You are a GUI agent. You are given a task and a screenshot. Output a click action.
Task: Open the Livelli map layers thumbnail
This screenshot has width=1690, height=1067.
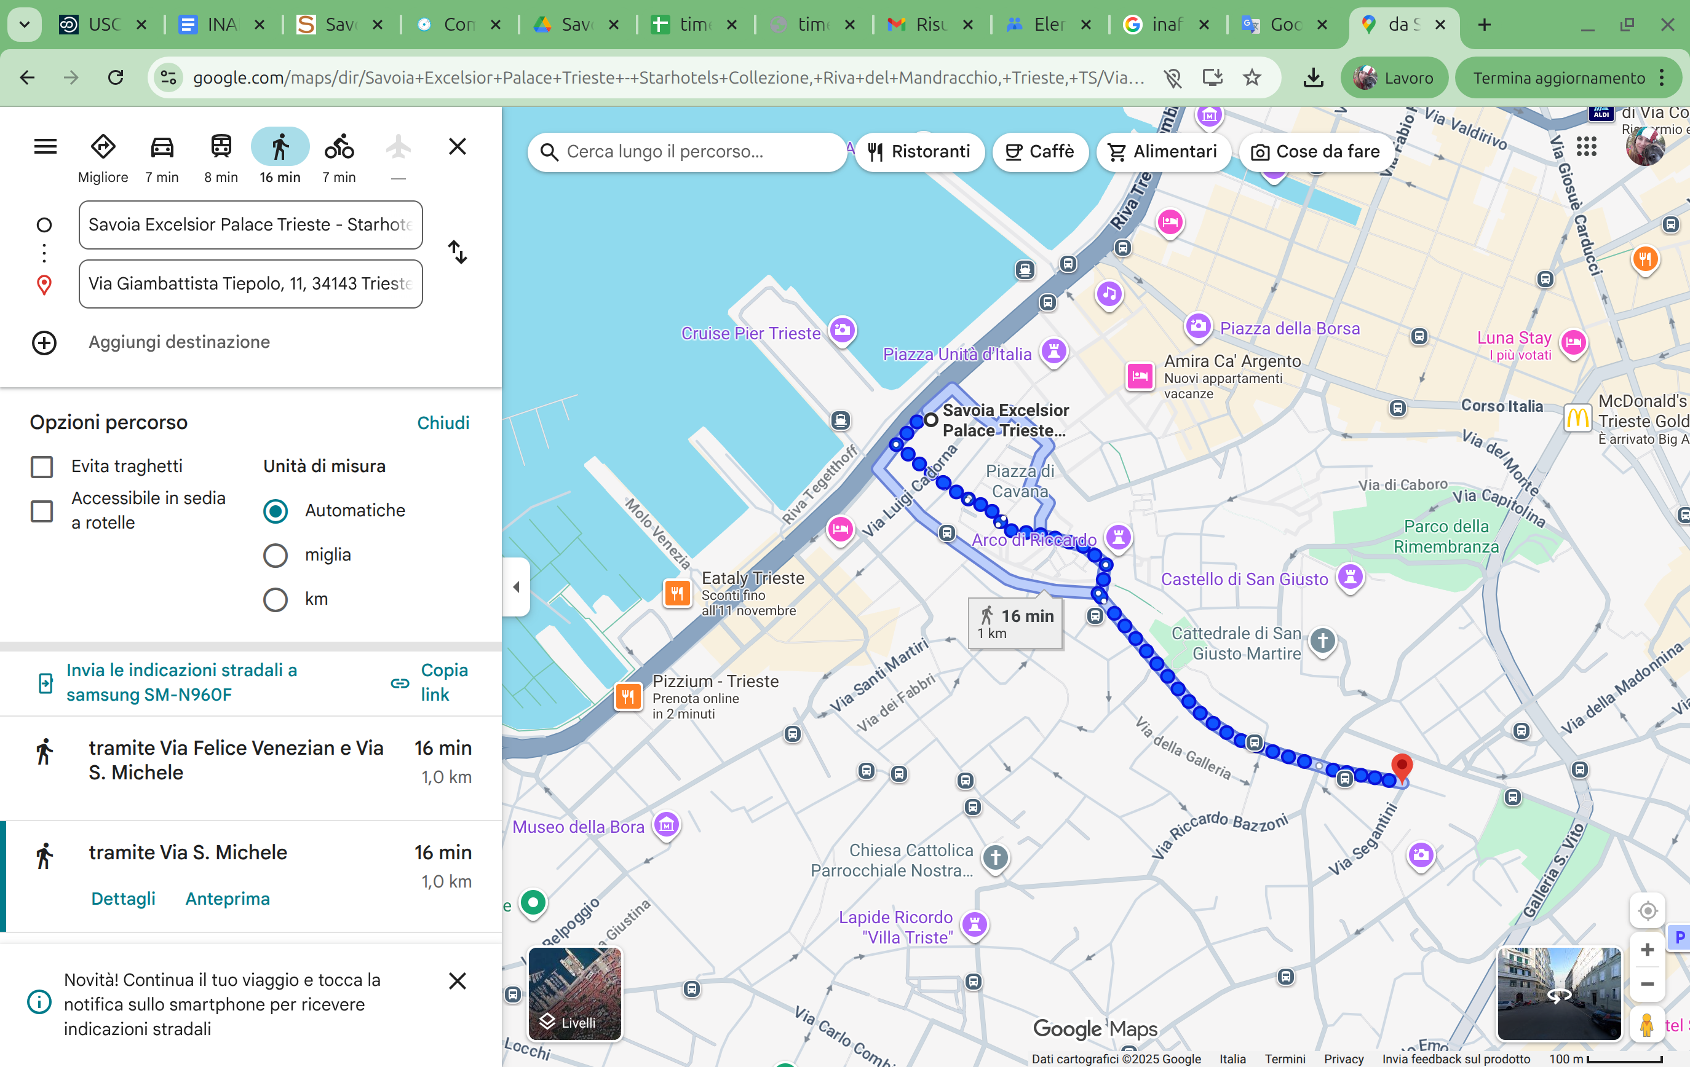[x=575, y=993]
